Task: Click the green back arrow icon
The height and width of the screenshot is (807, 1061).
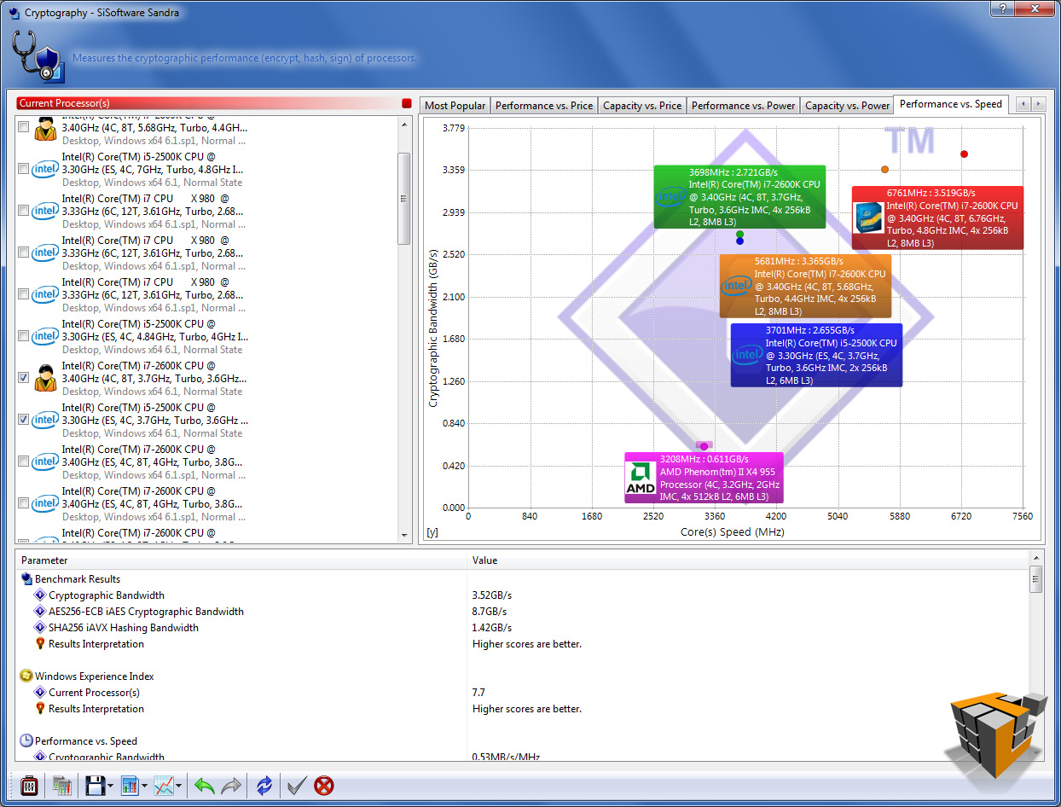Action: (204, 785)
